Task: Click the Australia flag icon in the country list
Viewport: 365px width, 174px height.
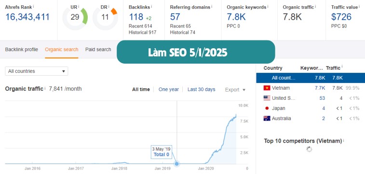Action: (x=267, y=119)
